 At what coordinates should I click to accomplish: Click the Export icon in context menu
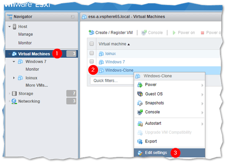pyautogui.click(x=140, y=142)
